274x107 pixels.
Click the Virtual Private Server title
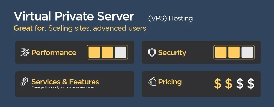[74, 16]
